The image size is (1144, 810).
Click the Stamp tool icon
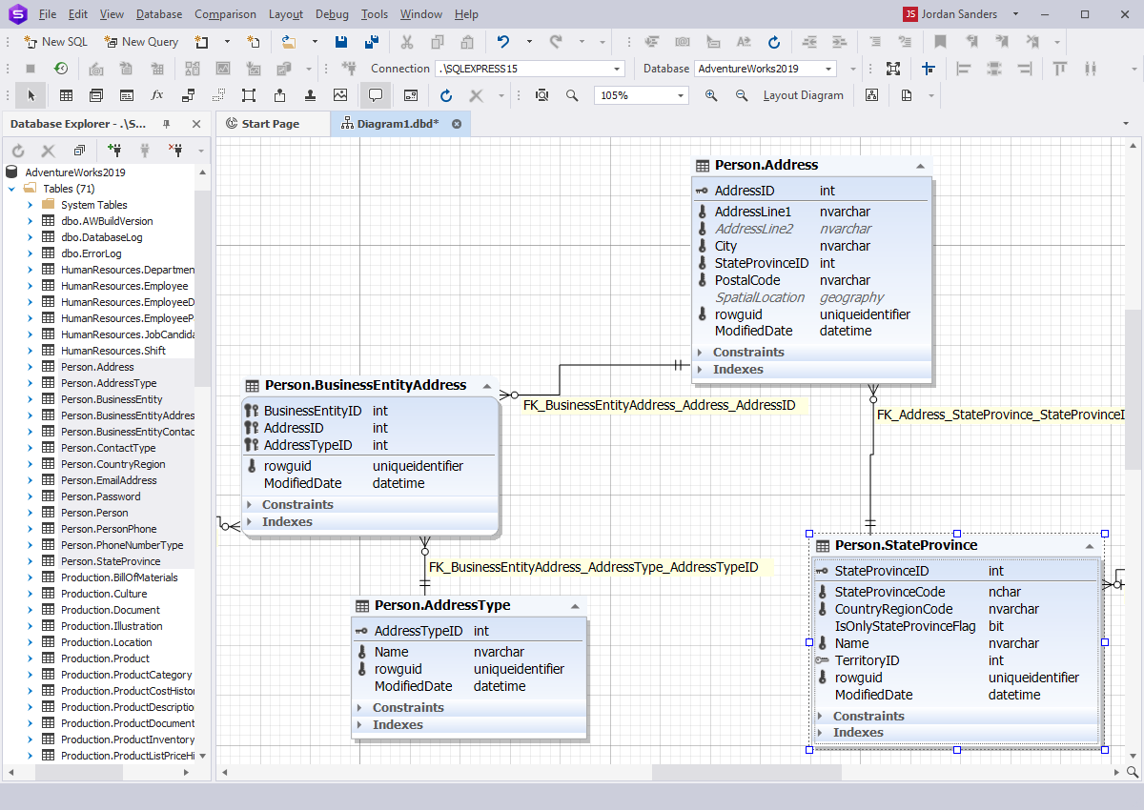pyautogui.click(x=310, y=95)
